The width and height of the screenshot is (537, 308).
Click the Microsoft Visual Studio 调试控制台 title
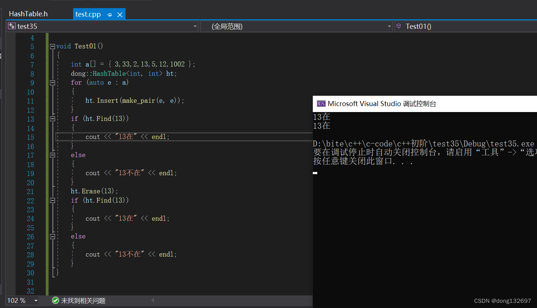click(x=382, y=104)
